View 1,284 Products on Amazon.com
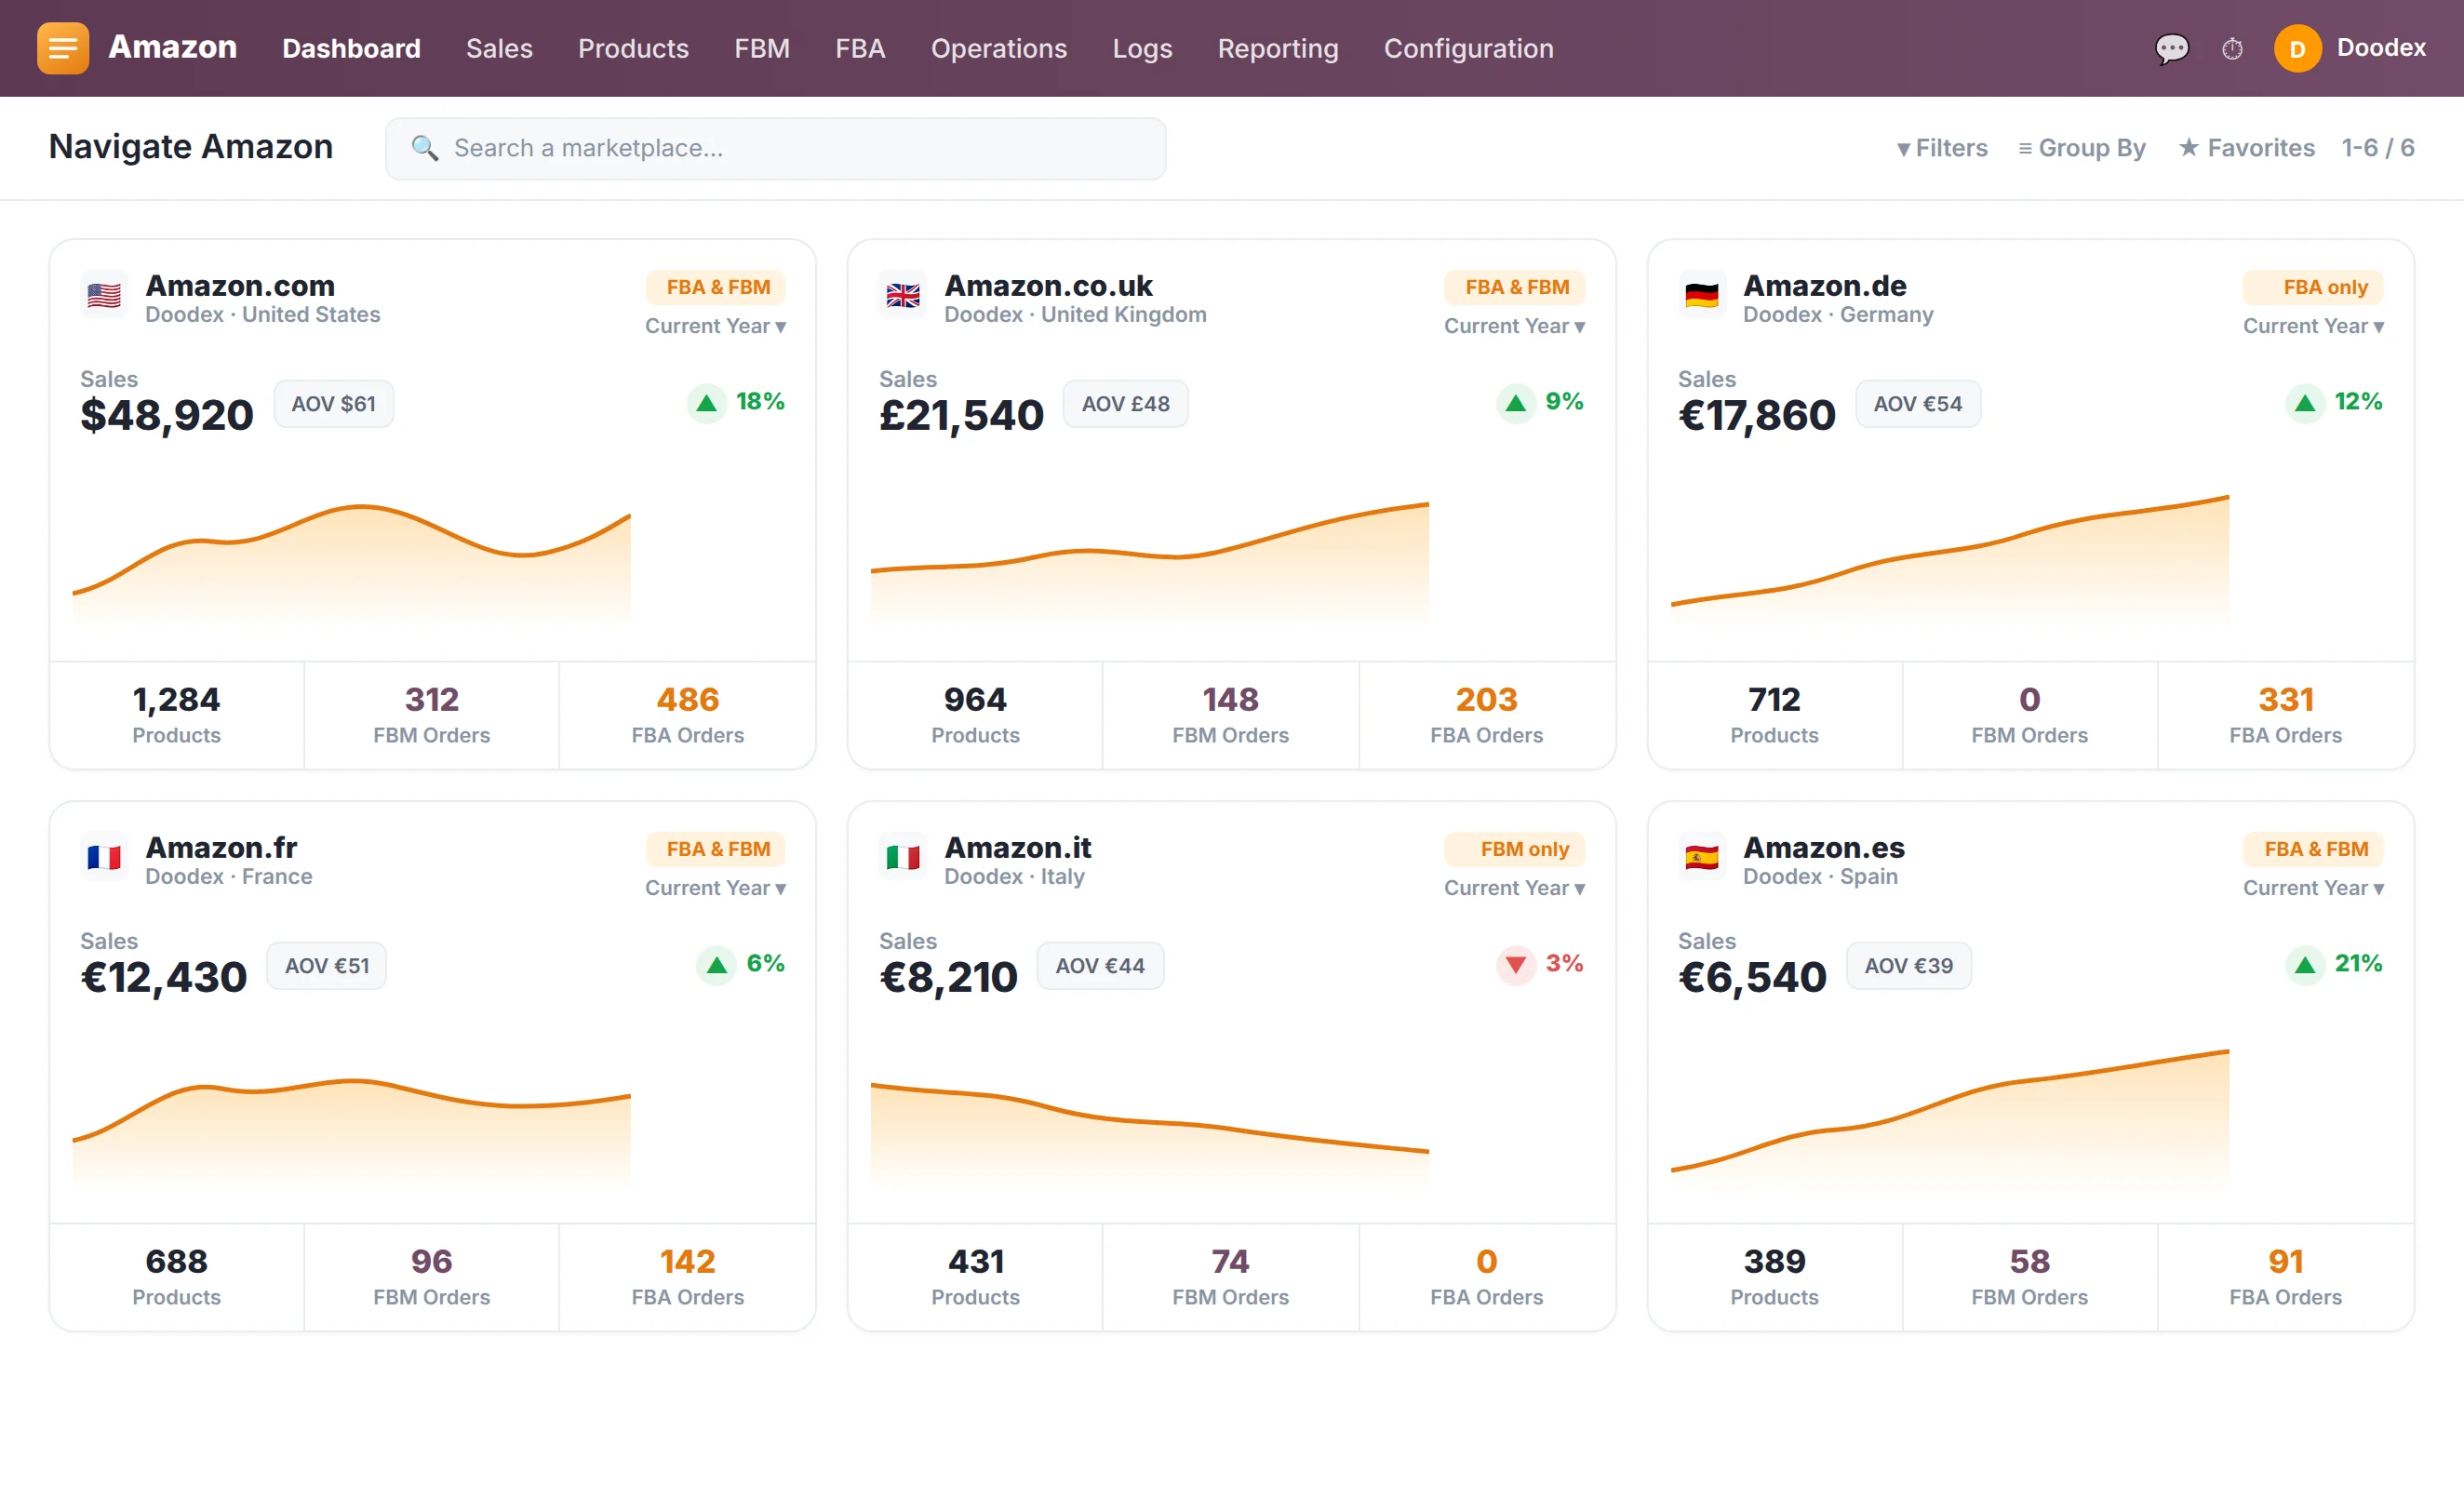2464x1511 pixels. [176, 715]
